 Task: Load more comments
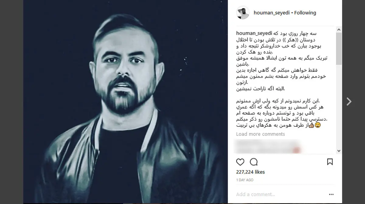tap(260, 134)
